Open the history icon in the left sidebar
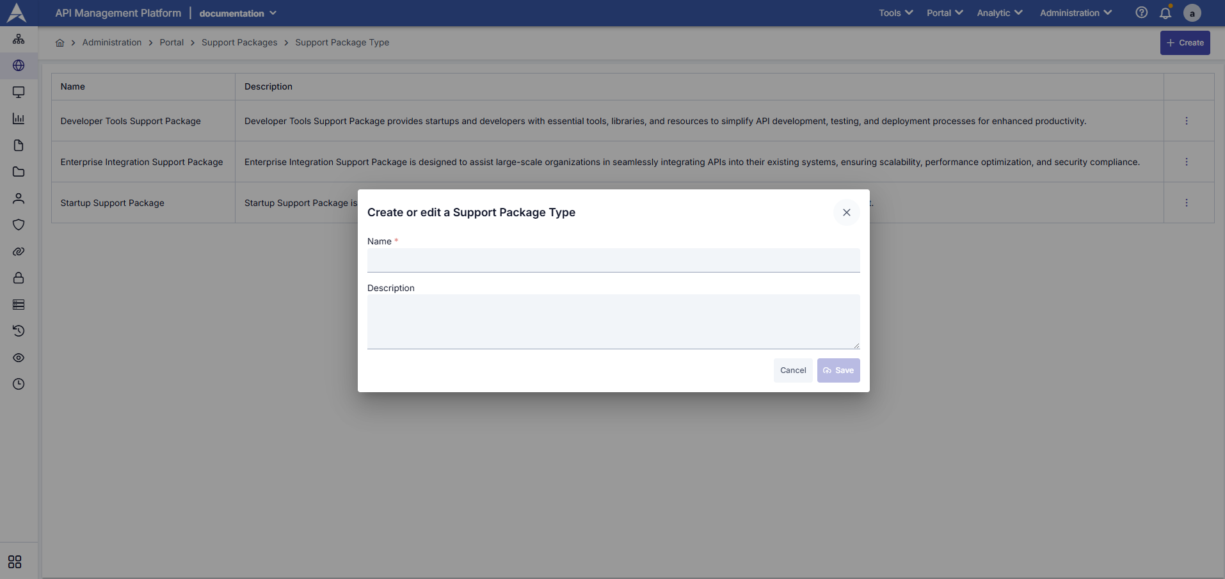The height and width of the screenshot is (579, 1225). pyautogui.click(x=19, y=331)
